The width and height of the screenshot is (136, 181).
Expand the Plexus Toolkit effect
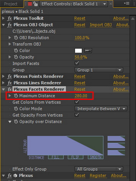pos(3,18)
